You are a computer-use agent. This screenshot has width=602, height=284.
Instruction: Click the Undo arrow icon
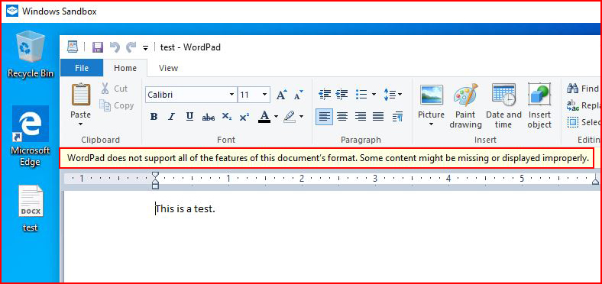point(115,47)
